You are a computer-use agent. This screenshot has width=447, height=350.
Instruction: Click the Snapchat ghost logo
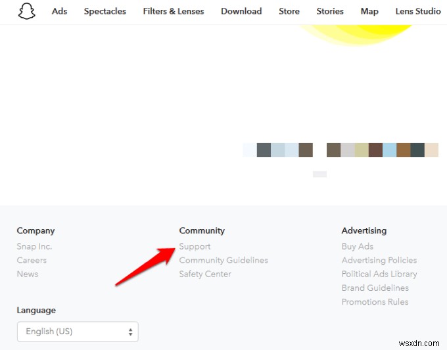[x=26, y=11]
